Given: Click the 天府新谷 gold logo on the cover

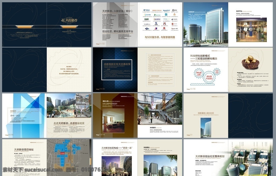Looking at the screenshot, I should tap(69, 20).
